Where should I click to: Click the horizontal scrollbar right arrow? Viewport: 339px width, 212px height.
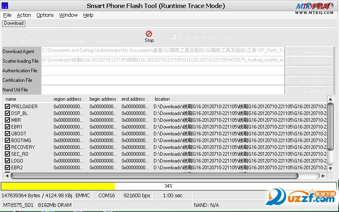(323, 176)
